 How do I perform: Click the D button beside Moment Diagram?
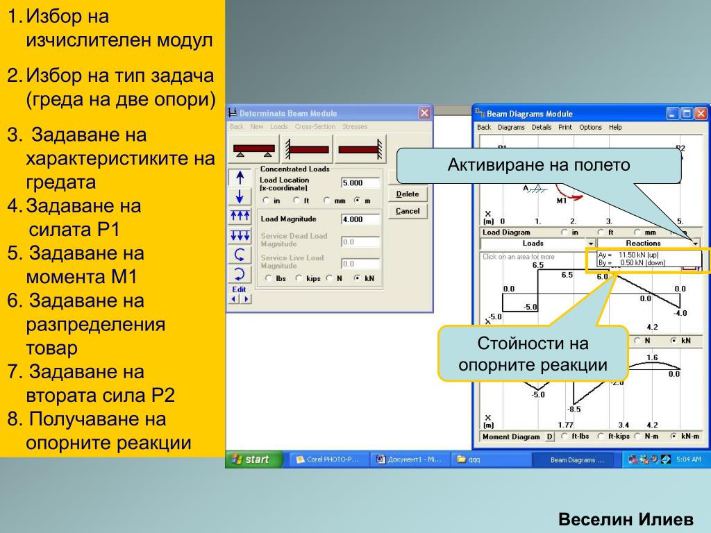550,437
